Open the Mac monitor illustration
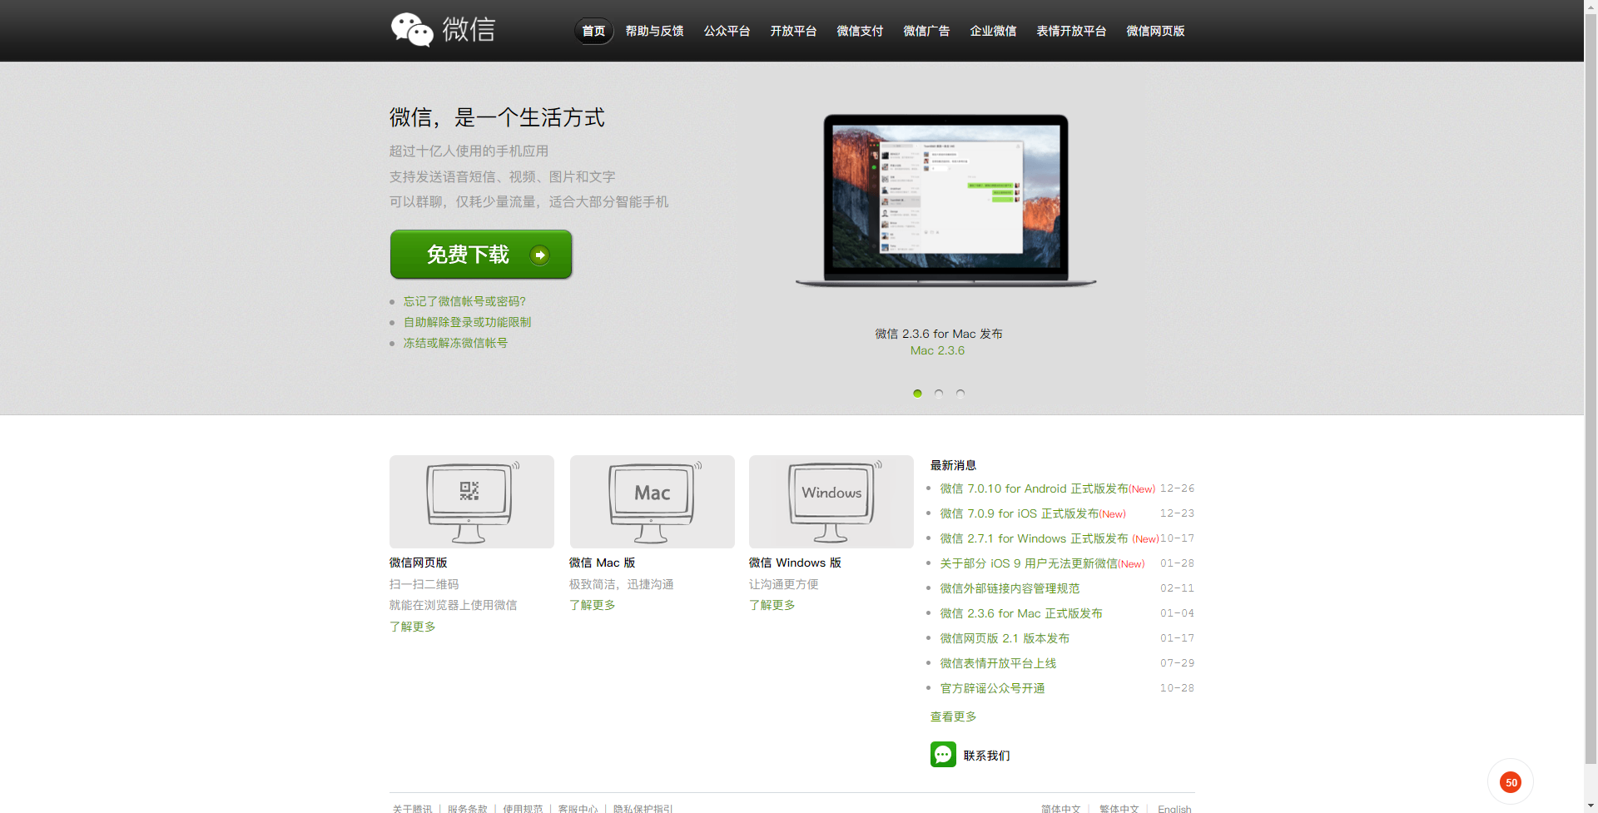The width and height of the screenshot is (1598, 813). [x=652, y=501]
